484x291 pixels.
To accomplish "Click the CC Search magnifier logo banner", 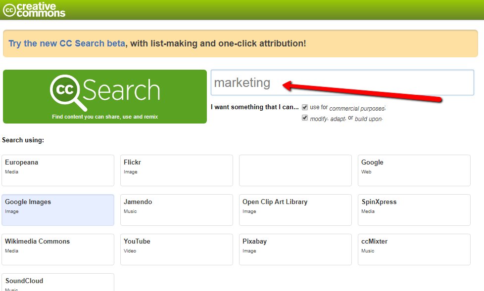I will coord(105,96).
